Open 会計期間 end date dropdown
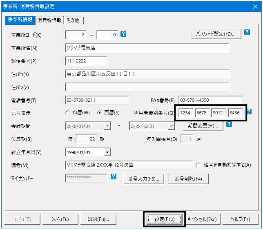263x230 pixels. tap(171, 126)
